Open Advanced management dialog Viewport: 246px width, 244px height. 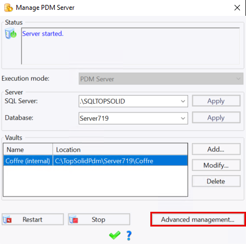(198, 219)
